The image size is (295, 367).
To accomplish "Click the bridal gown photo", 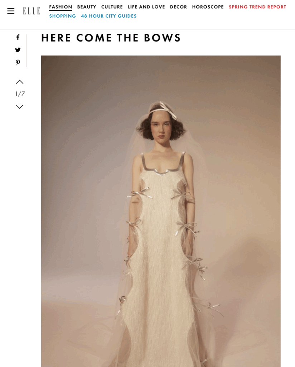I will pos(161,211).
